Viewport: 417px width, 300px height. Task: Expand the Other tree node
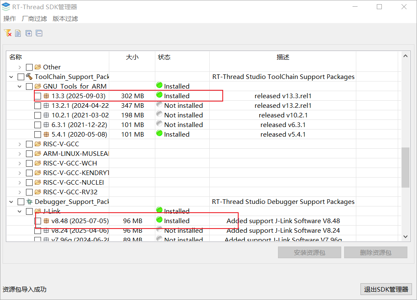tap(19, 67)
